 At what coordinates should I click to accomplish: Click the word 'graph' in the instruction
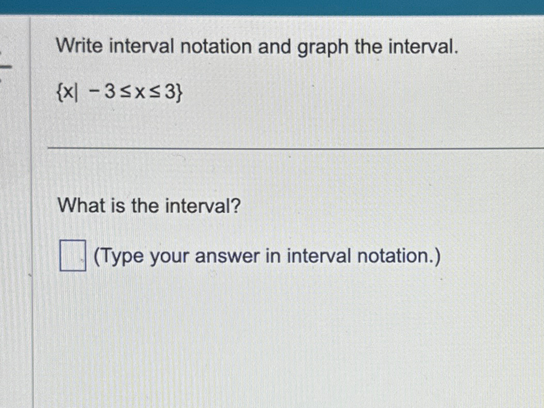(x=322, y=48)
